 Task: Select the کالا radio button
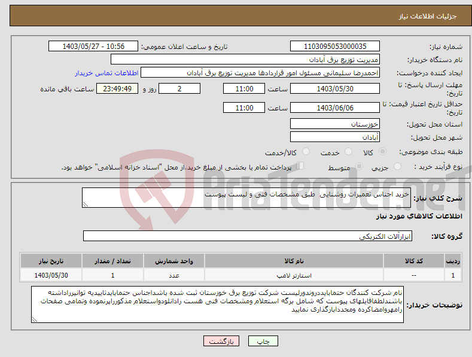point(382,152)
